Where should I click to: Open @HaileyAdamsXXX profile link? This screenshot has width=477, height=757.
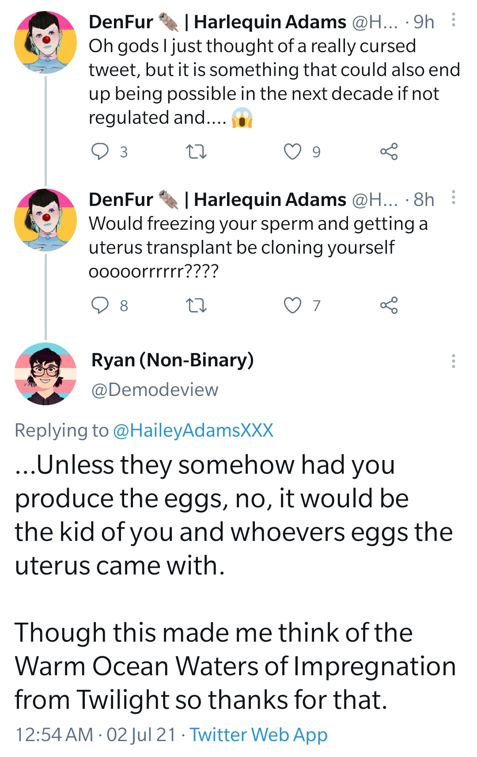(193, 430)
